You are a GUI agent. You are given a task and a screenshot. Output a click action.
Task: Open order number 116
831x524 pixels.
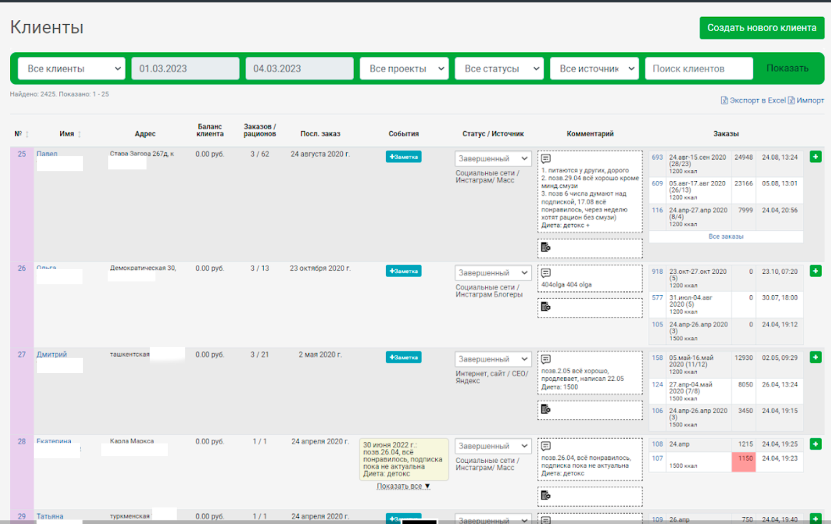coord(657,210)
